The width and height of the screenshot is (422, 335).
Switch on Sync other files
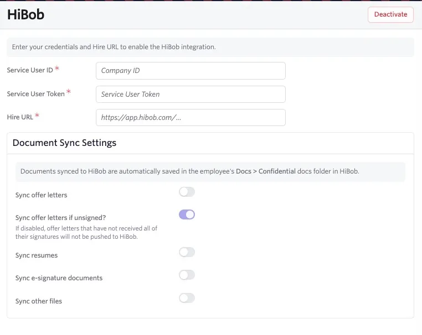click(x=187, y=298)
